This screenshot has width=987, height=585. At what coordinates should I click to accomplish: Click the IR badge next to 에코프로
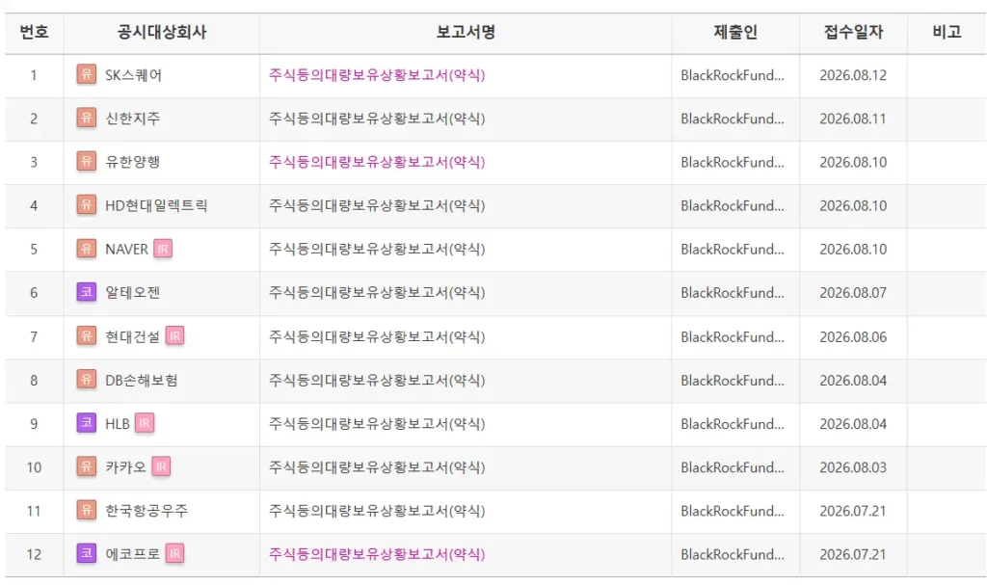pos(174,553)
